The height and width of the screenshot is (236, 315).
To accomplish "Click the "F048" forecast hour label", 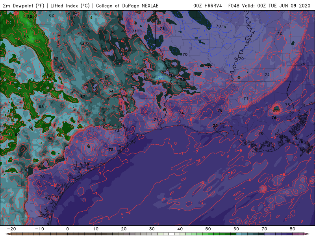I will pyautogui.click(x=234, y=6).
